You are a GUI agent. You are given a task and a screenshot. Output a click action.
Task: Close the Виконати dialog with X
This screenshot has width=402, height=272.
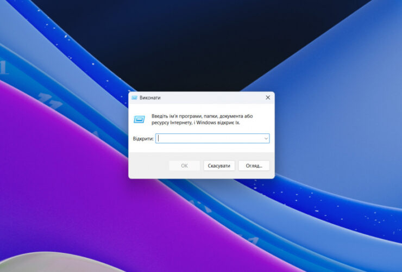tap(268, 97)
